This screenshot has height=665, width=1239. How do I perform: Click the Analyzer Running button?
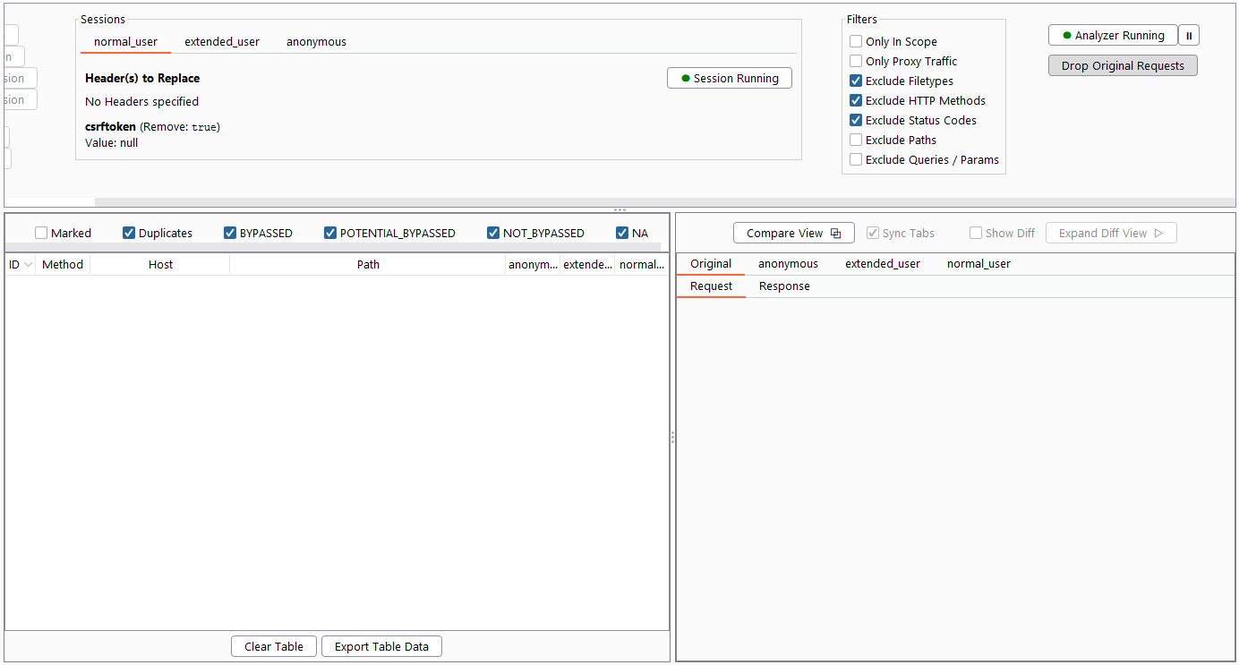coord(1113,36)
